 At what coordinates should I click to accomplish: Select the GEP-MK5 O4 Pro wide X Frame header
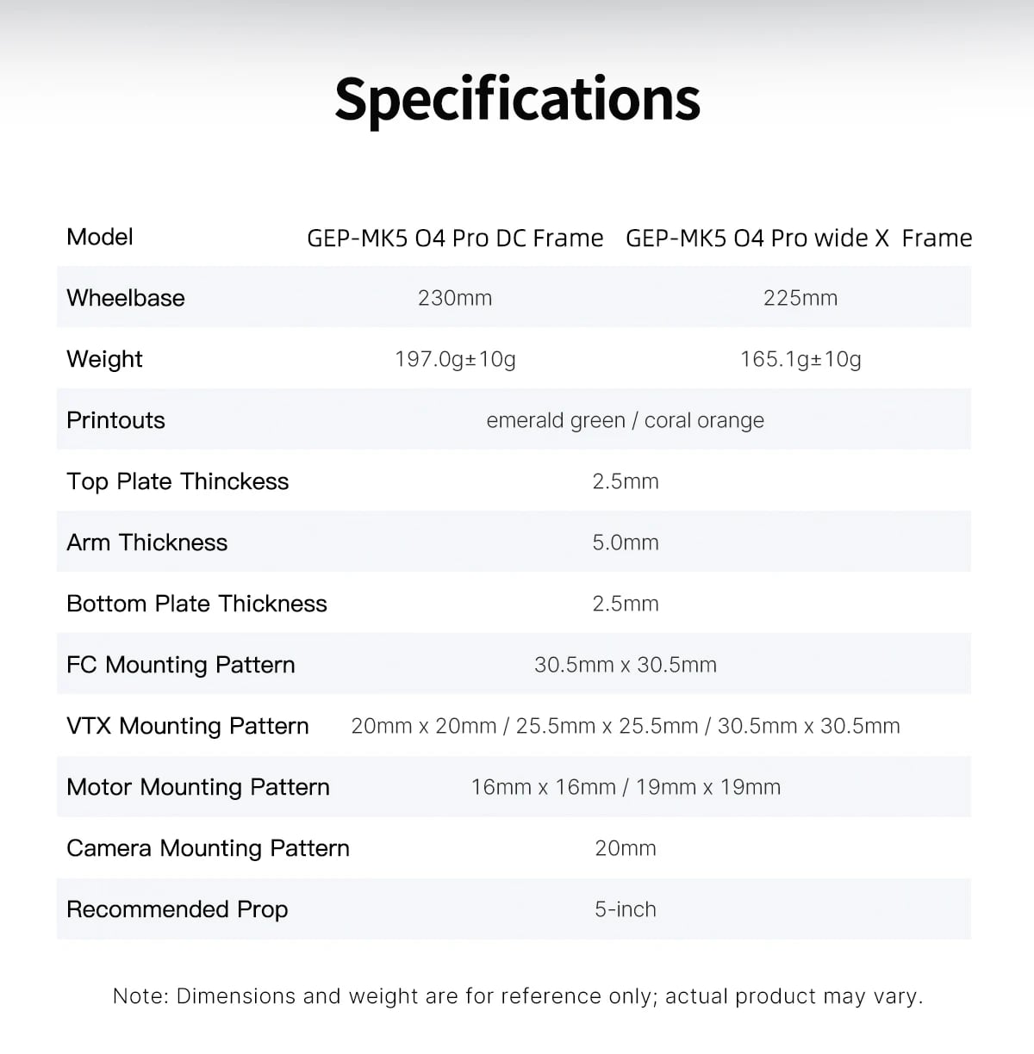799,238
